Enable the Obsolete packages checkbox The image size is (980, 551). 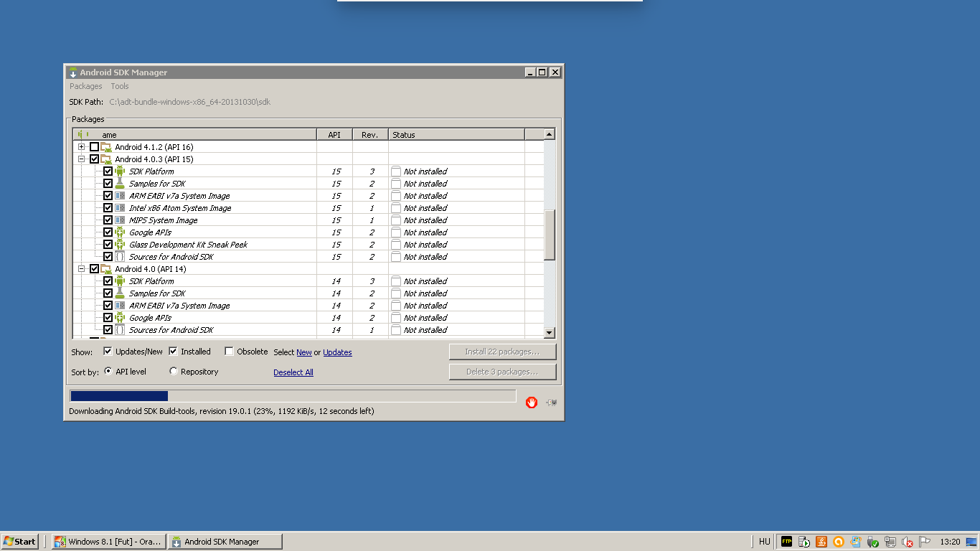[229, 352]
